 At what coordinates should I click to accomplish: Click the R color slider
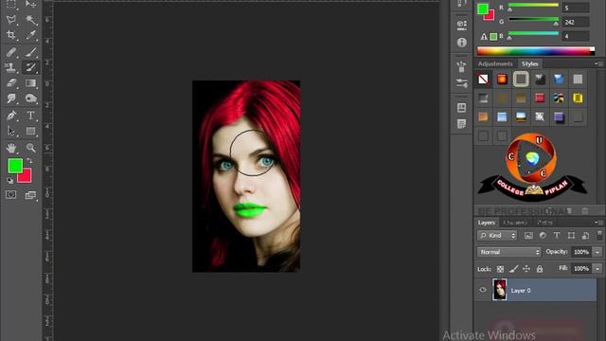[x=533, y=7]
